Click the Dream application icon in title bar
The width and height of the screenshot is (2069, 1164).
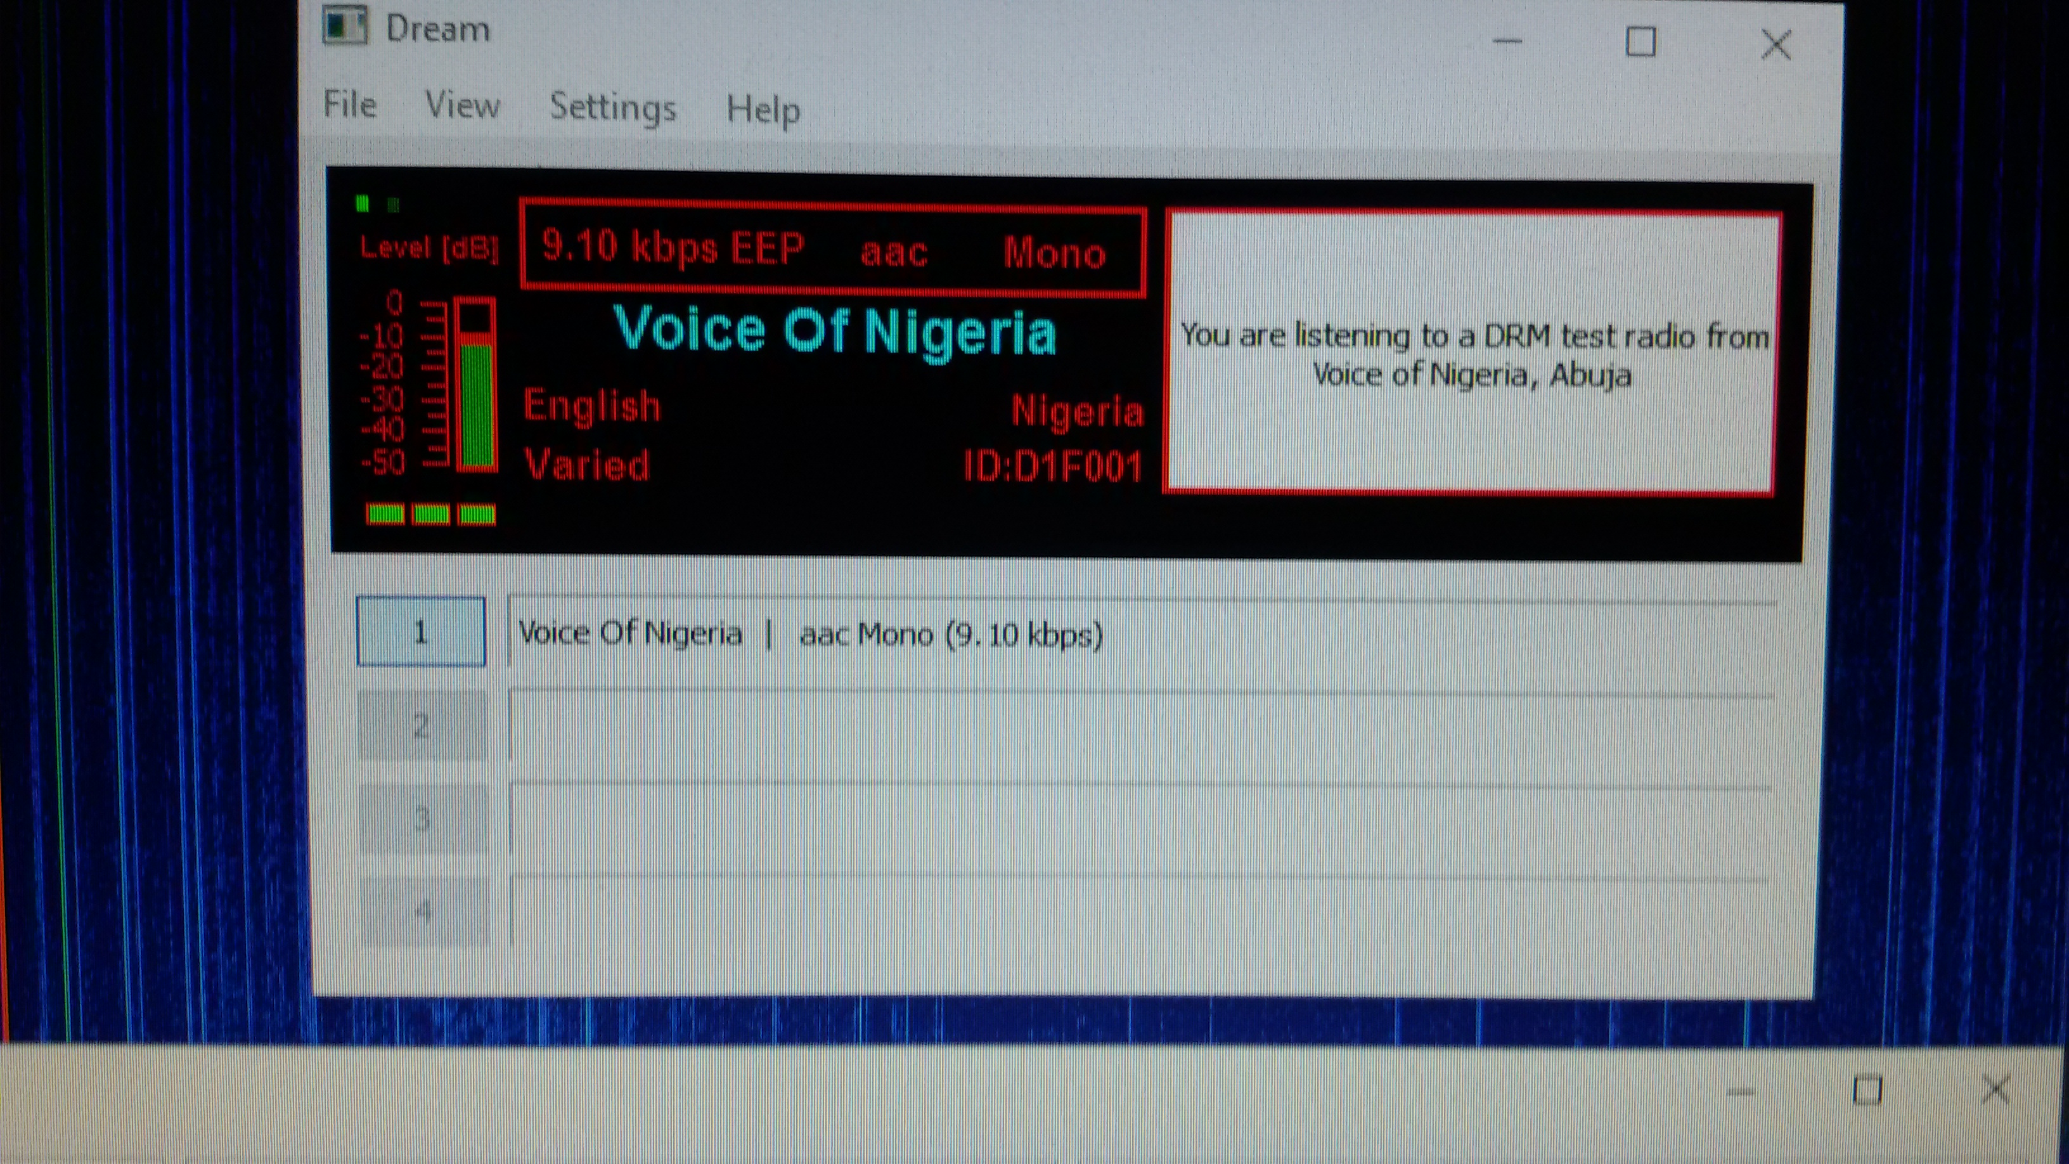pos(345,25)
